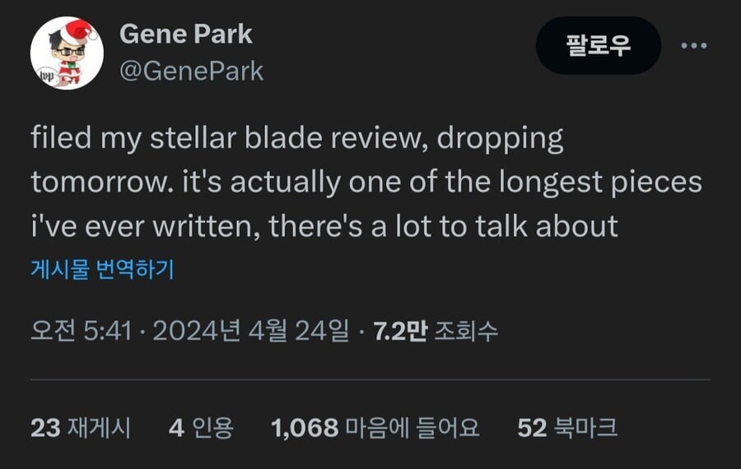The width and height of the screenshot is (741, 469).
Task: Click the Gene Park display name
Action: point(186,35)
